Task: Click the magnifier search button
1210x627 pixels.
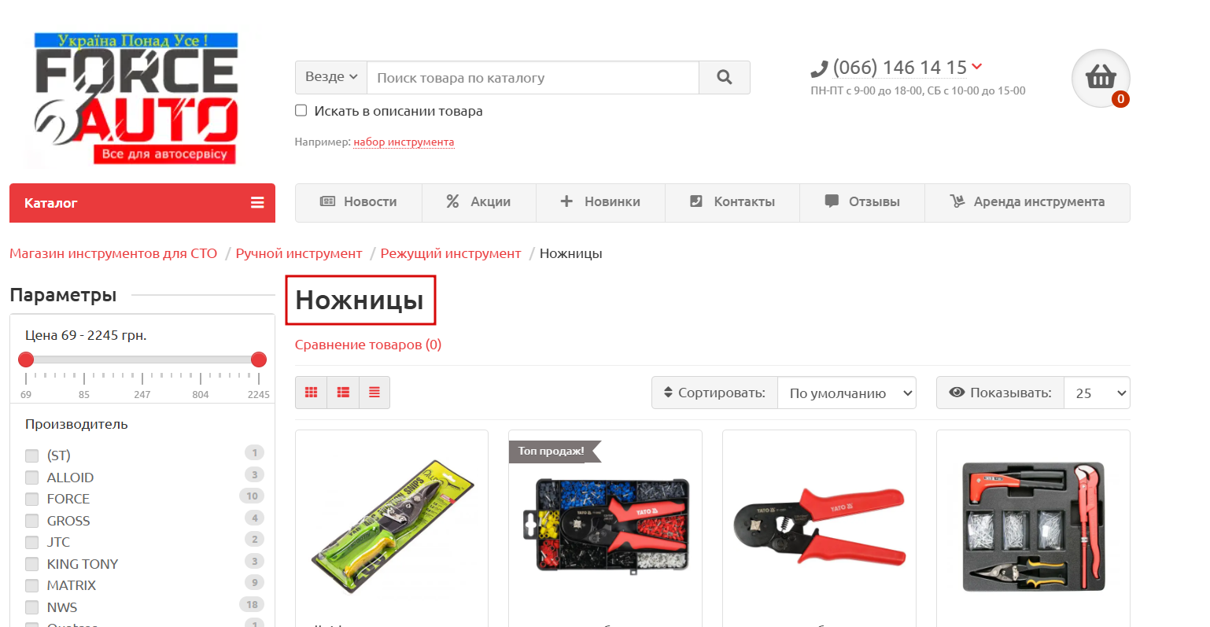Action: 725,77
